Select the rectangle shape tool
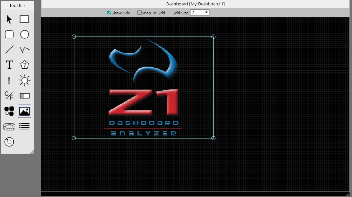 point(24,19)
